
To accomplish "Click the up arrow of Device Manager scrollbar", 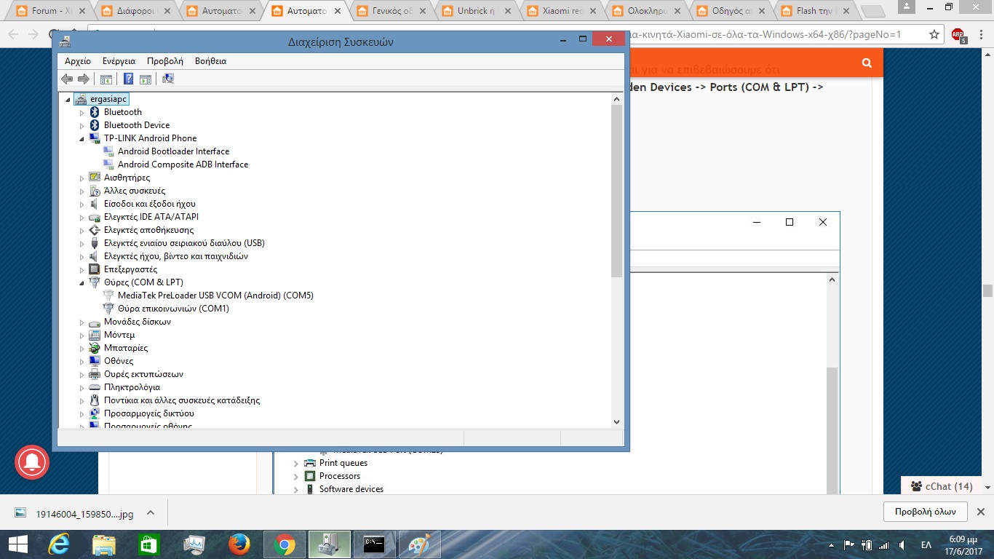I will click(617, 98).
